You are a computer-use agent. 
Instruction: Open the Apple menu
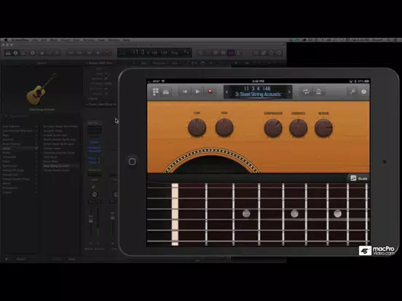(5, 40)
